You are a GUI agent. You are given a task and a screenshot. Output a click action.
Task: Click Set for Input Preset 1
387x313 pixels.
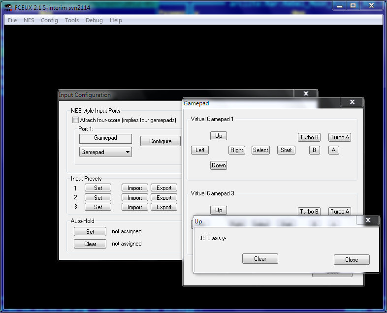(x=98, y=188)
